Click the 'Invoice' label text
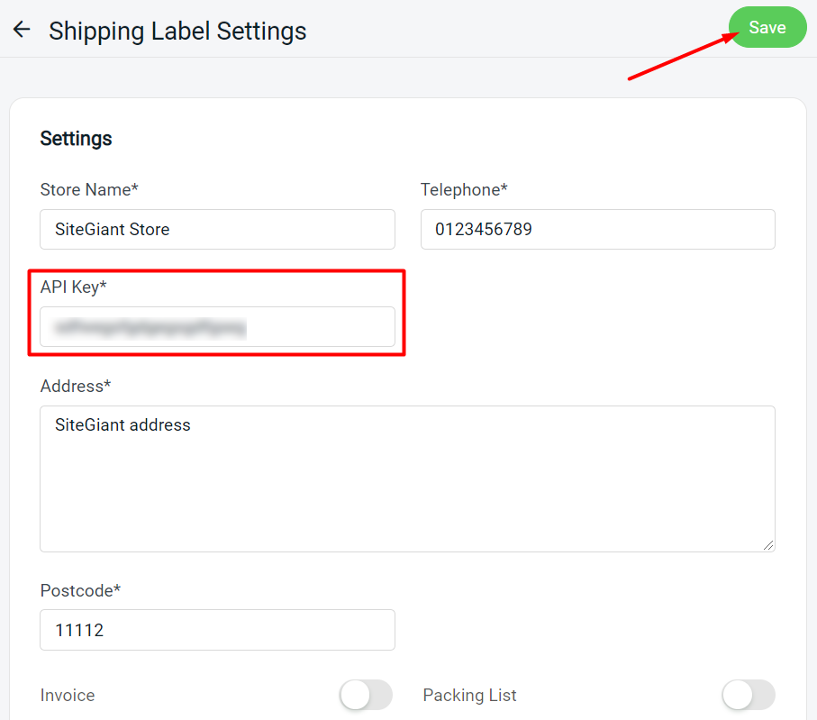The width and height of the screenshot is (817, 720). click(68, 696)
